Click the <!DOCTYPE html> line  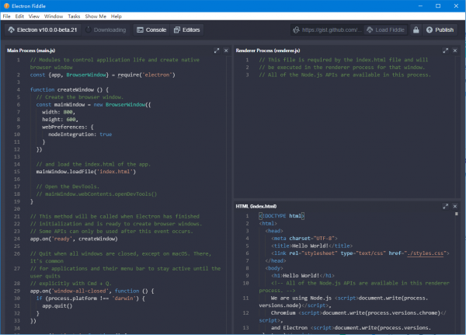[x=281, y=216]
